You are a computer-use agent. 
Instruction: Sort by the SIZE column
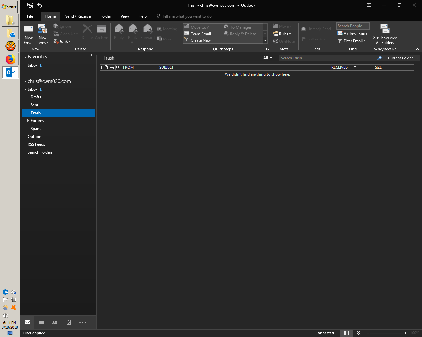pyautogui.click(x=394, y=67)
